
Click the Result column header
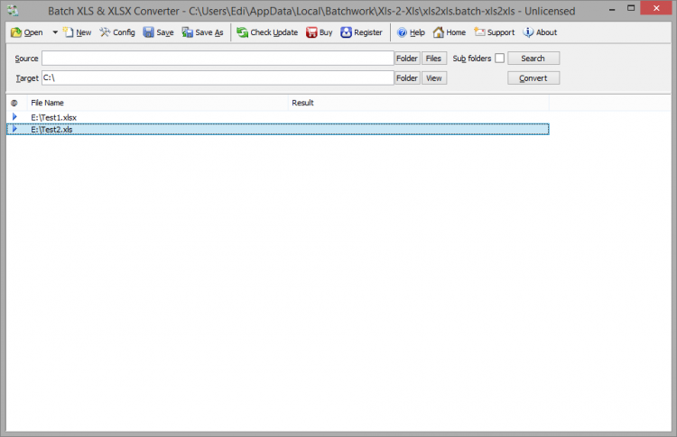pyautogui.click(x=418, y=103)
